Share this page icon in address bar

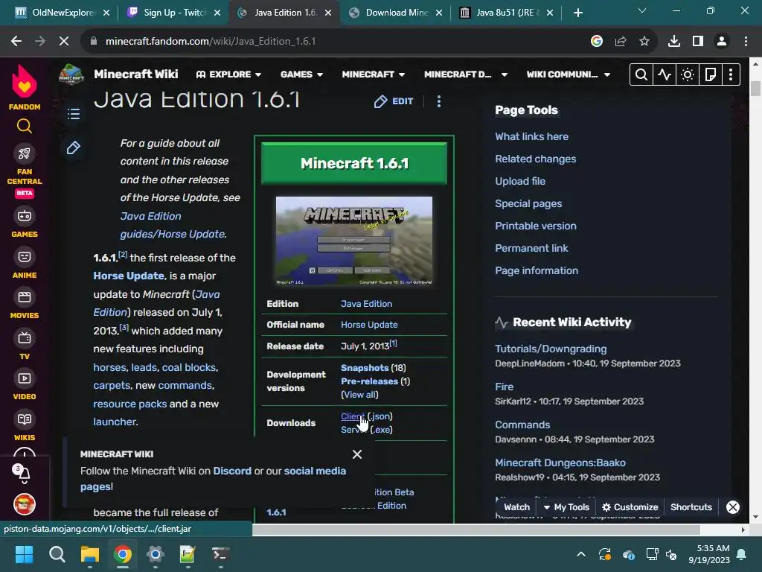(621, 42)
